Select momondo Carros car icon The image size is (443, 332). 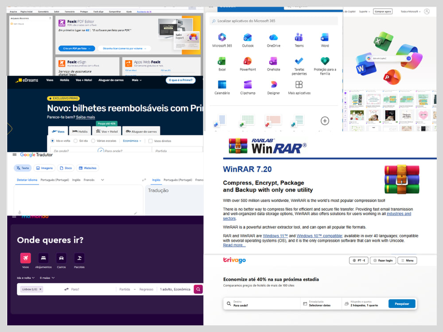(61, 258)
